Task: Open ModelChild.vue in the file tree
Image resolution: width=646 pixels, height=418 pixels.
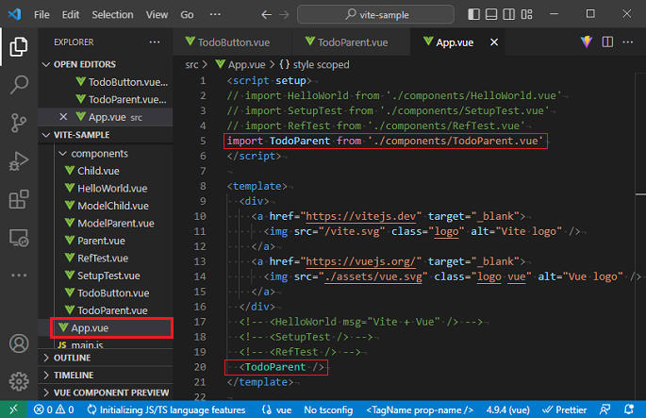Action: (x=106, y=206)
